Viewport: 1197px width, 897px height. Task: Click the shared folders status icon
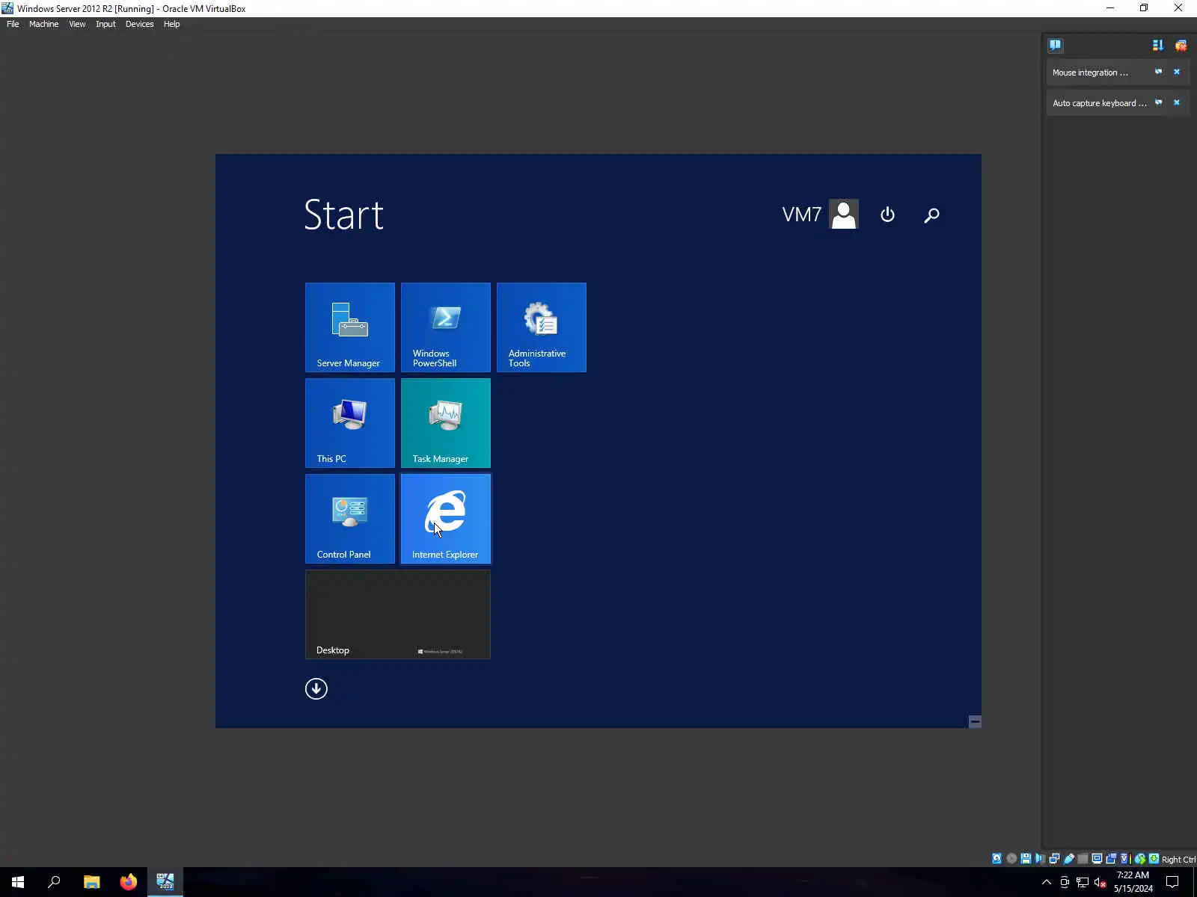pos(1083,859)
